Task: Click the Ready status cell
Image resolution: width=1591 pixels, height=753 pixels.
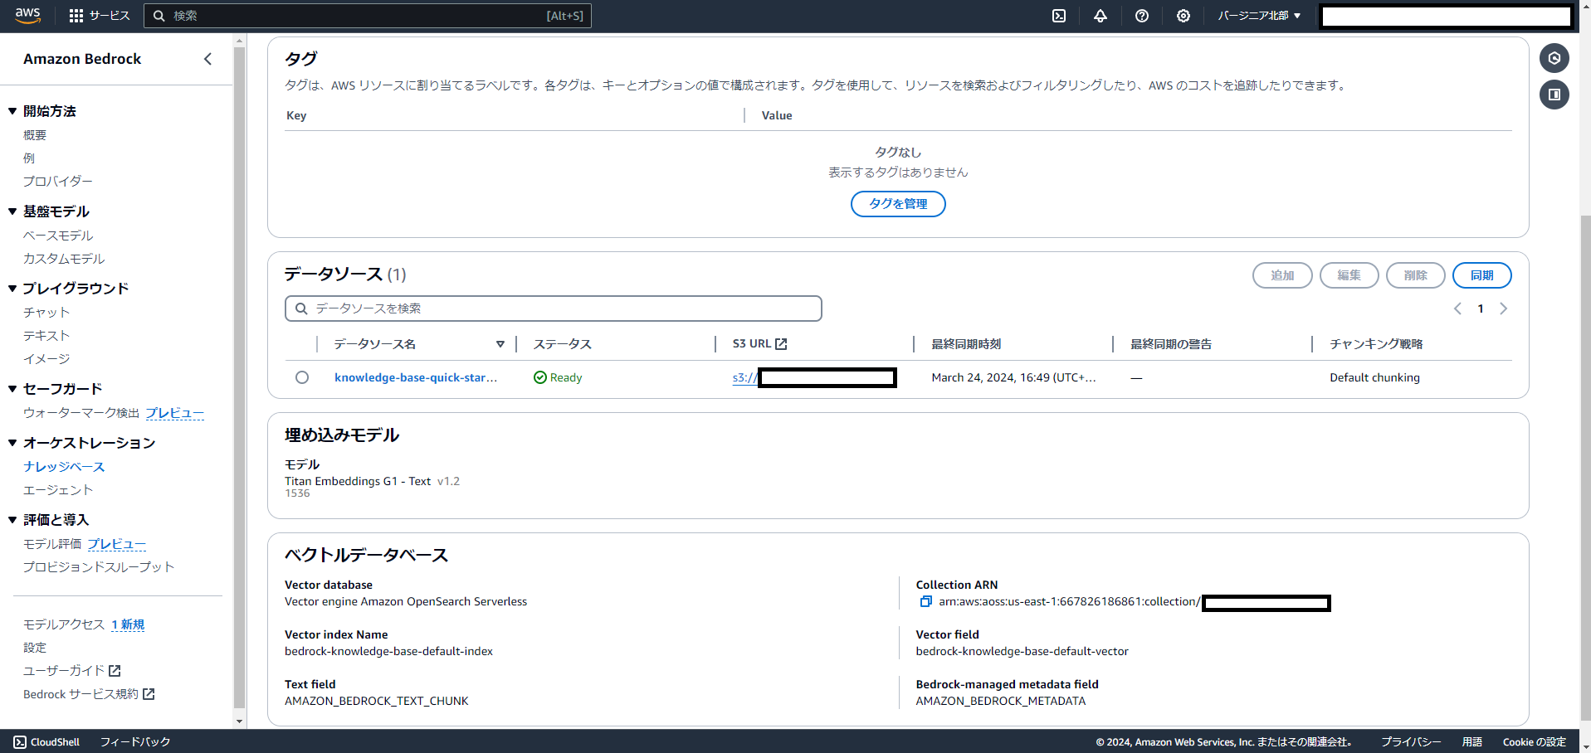Action: [558, 377]
